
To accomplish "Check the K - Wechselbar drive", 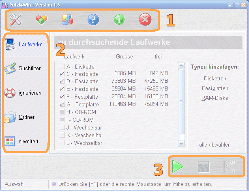I will tap(62, 135).
